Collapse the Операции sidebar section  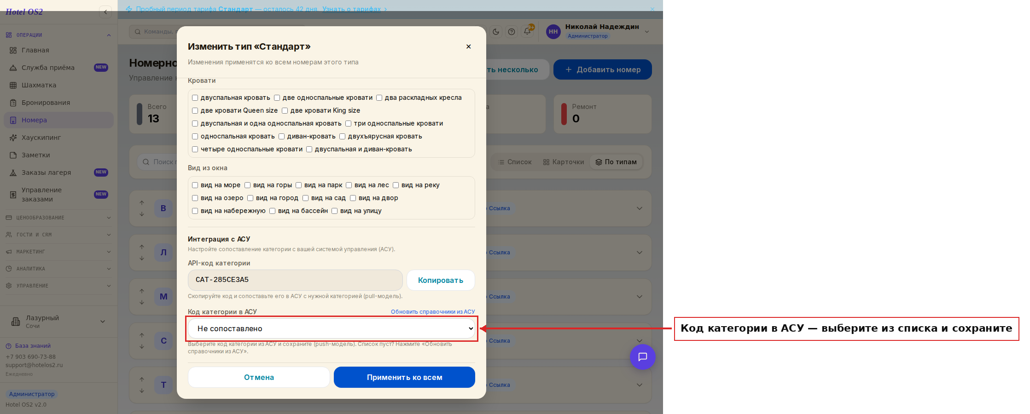pos(58,35)
